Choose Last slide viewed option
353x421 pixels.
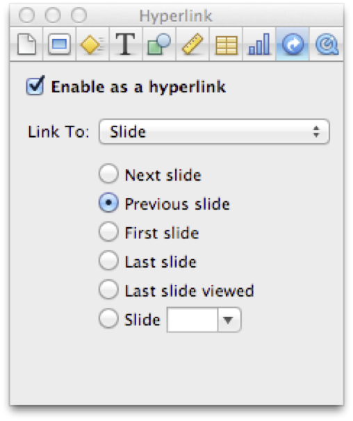[108, 290]
